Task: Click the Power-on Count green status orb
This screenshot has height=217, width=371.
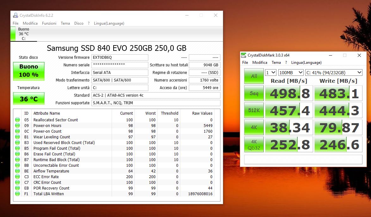Action: click(17, 131)
